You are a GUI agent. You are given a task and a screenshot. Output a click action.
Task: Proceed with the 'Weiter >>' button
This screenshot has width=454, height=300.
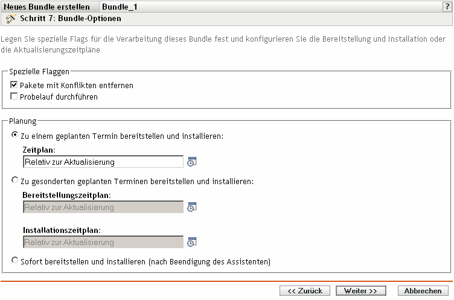coord(360,290)
